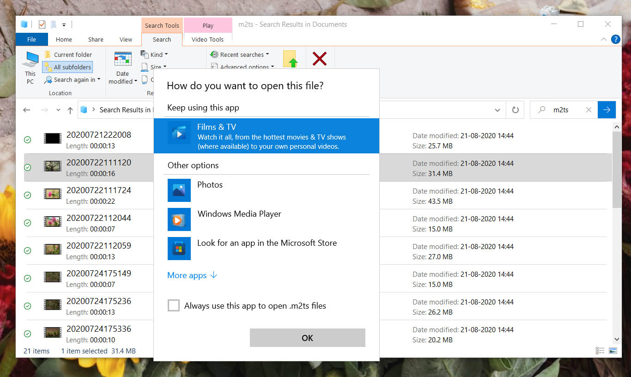Viewport: 631px width, 377px height.
Task: Open Help question mark icon
Action: [x=615, y=39]
